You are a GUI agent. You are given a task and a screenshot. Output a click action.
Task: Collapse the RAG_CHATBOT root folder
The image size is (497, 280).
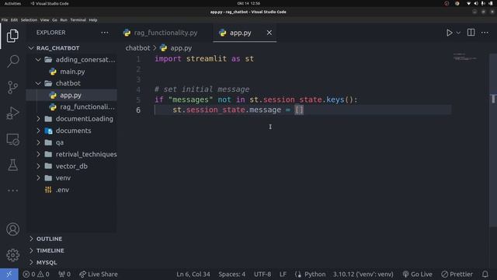click(x=71, y=48)
